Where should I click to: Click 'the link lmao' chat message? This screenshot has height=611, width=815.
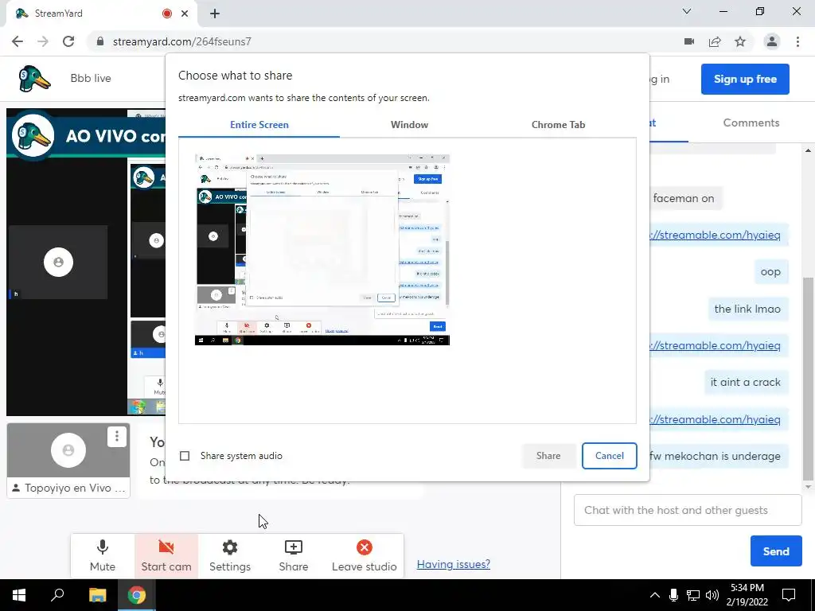(x=747, y=309)
